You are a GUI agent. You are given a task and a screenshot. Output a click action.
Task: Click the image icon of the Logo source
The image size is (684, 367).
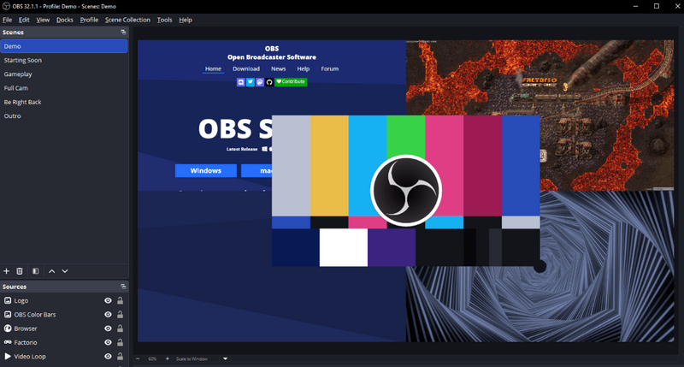(x=8, y=300)
